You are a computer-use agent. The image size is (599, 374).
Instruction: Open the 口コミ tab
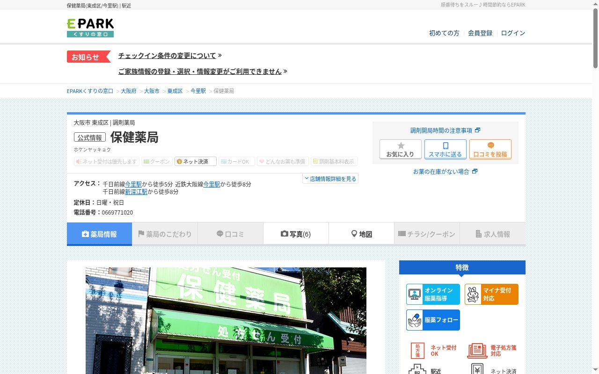(x=230, y=234)
